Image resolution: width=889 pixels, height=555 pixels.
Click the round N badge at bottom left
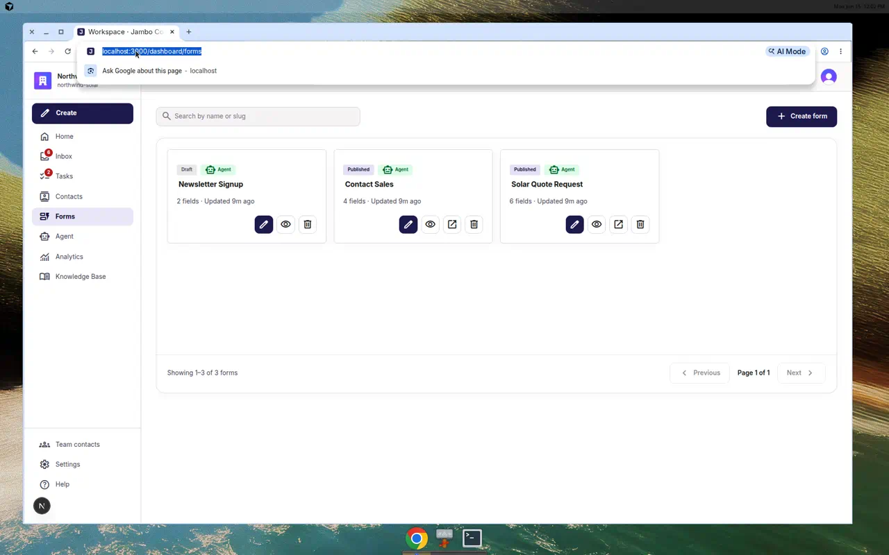42,506
